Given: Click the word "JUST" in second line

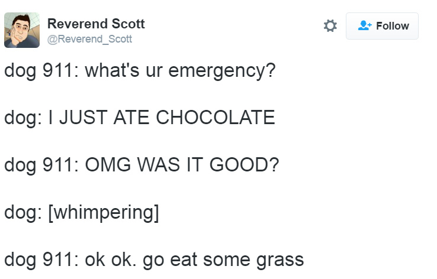Looking at the screenshot, I should [x=83, y=117].
